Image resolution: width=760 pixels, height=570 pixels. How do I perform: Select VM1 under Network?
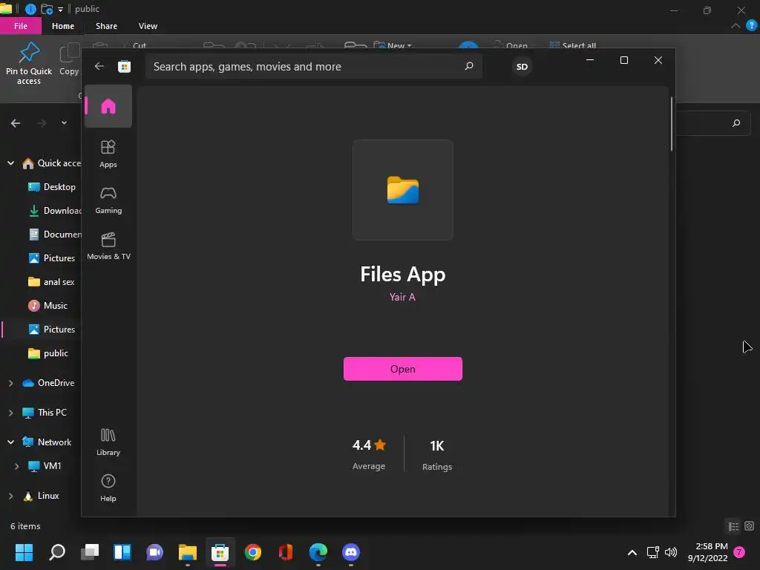44,466
